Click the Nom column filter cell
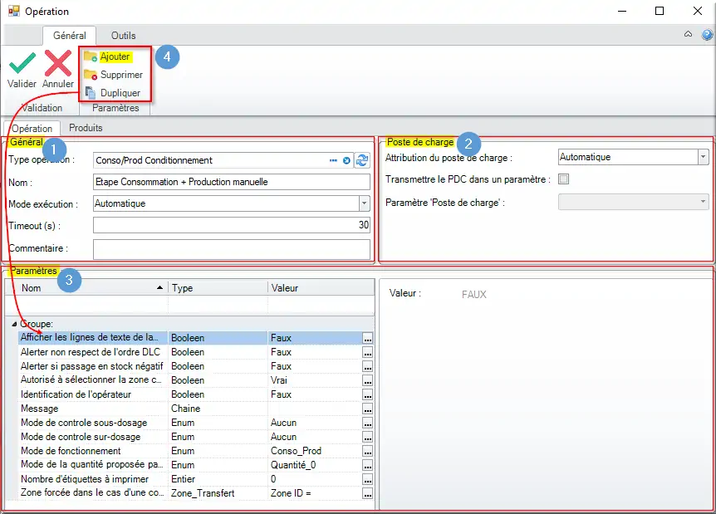This screenshot has height=514, width=716. coord(86,304)
